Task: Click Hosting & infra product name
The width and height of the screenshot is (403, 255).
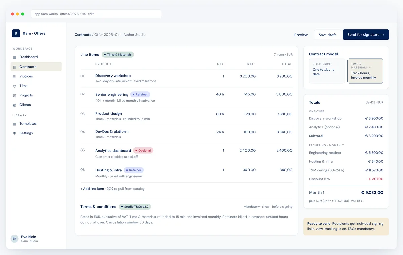Action: [x=108, y=170]
